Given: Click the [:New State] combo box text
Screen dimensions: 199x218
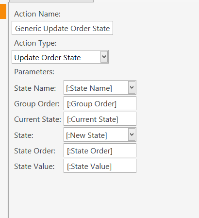Looking at the screenshot, I should click(x=86, y=135).
